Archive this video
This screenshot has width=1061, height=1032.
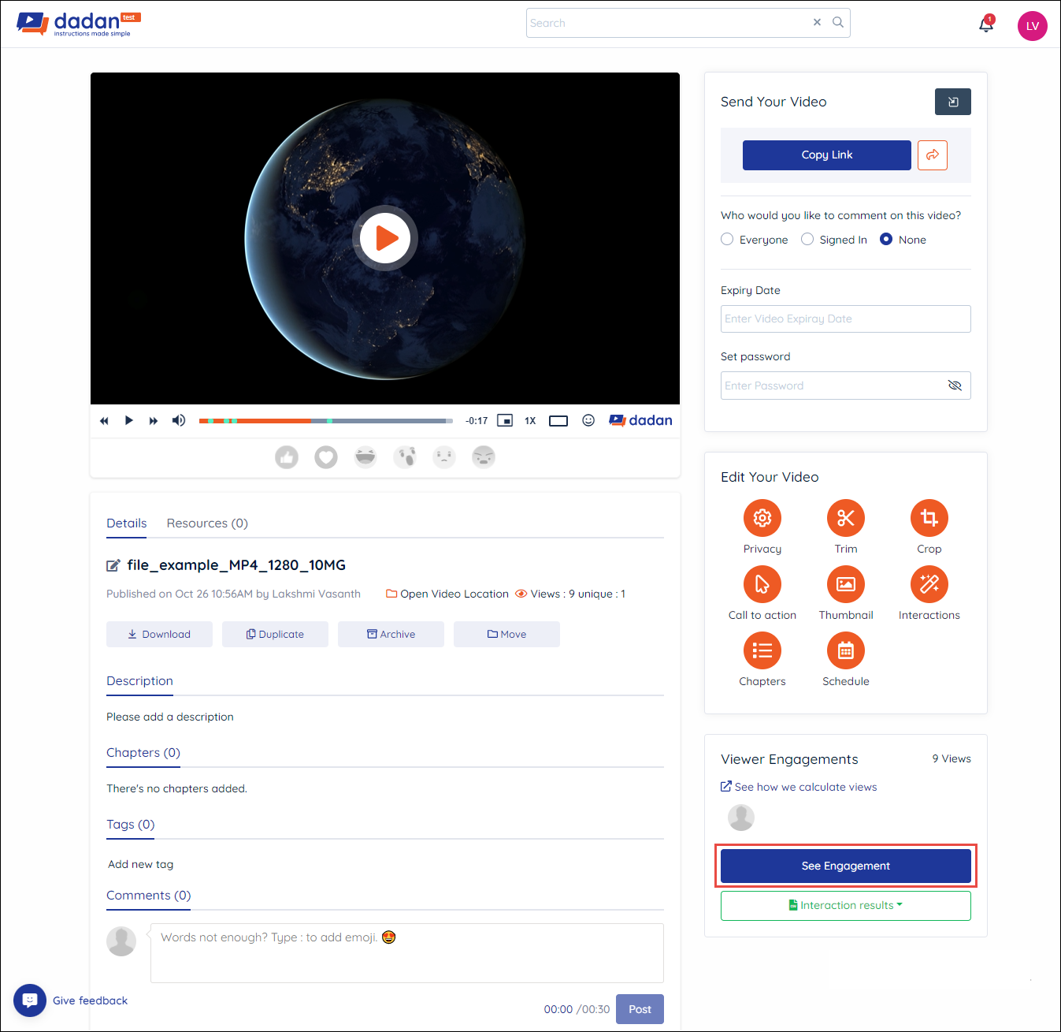coord(391,635)
